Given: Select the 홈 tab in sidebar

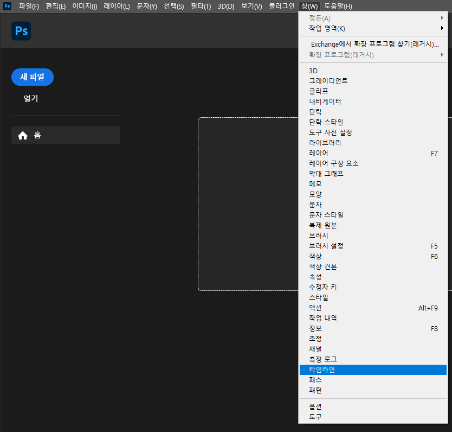Looking at the screenshot, I should (66, 135).
